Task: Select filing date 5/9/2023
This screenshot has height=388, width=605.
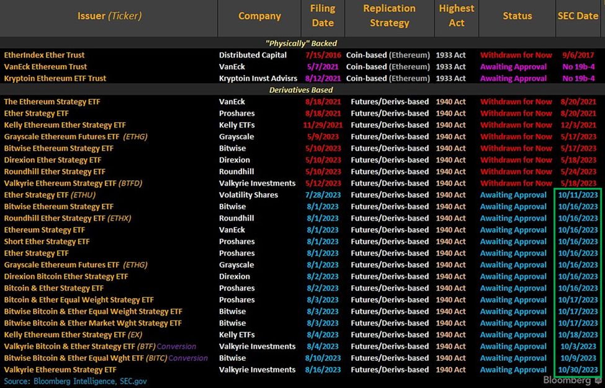Action: point(323,137)
